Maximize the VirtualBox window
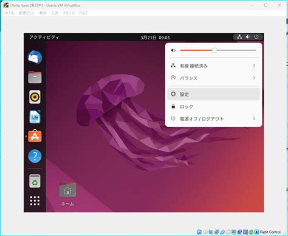 pyautogui.click(x=266, y=5)
